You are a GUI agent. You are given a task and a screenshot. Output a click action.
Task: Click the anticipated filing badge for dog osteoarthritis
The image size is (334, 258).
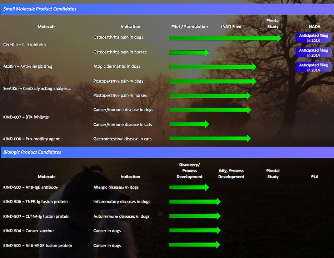(313, 38)
